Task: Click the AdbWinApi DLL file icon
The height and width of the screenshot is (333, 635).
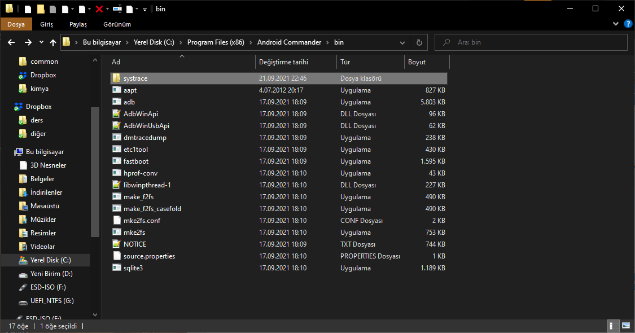Action: click(x=117, y=113)
